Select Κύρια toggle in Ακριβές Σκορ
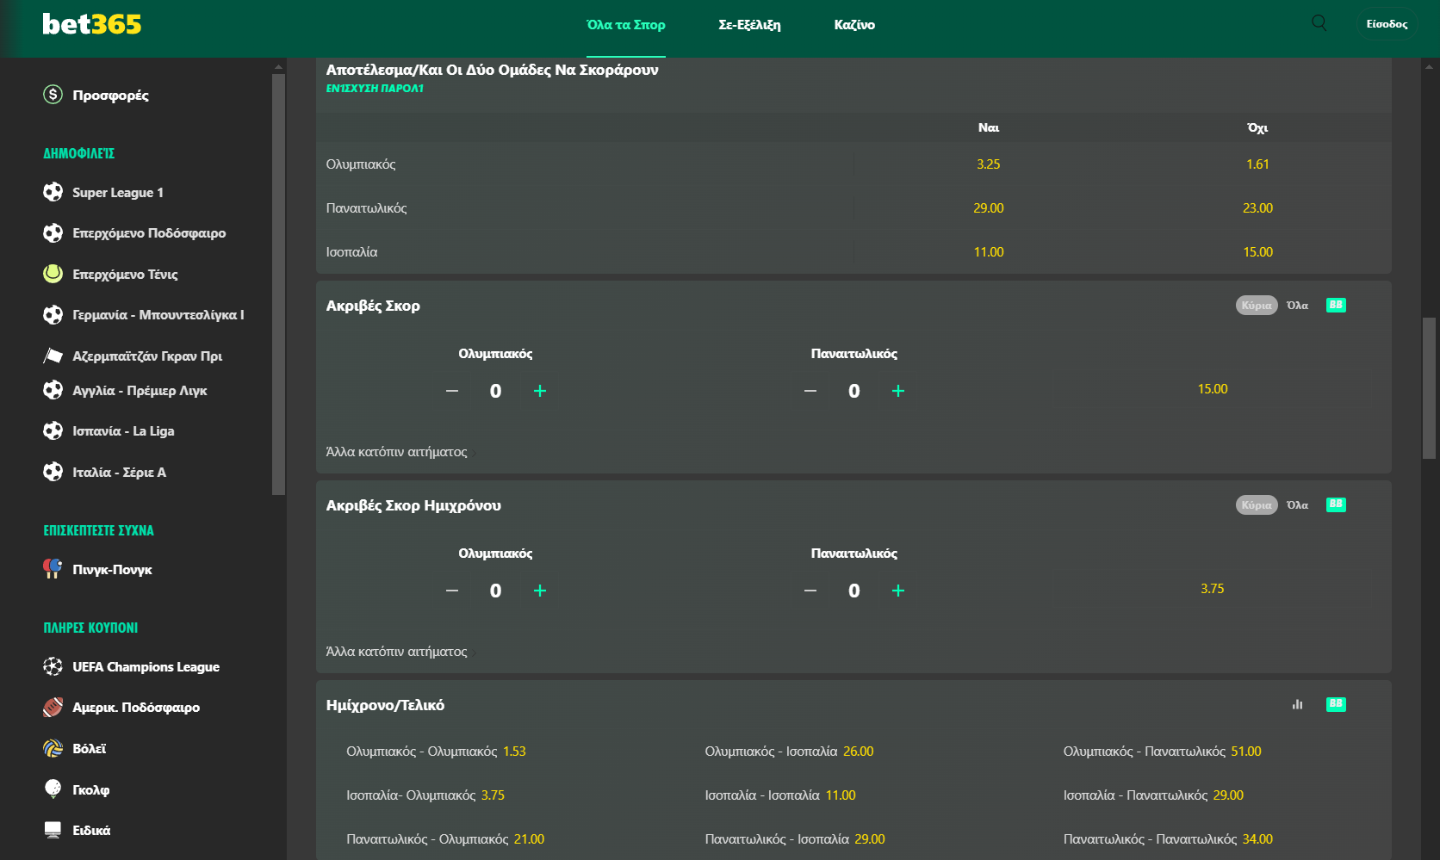 point(1257,306)
